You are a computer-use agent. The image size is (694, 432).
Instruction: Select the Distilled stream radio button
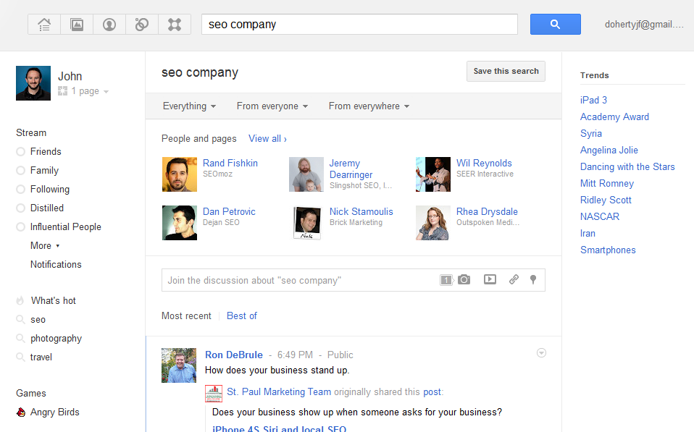(x=20, y=208)
